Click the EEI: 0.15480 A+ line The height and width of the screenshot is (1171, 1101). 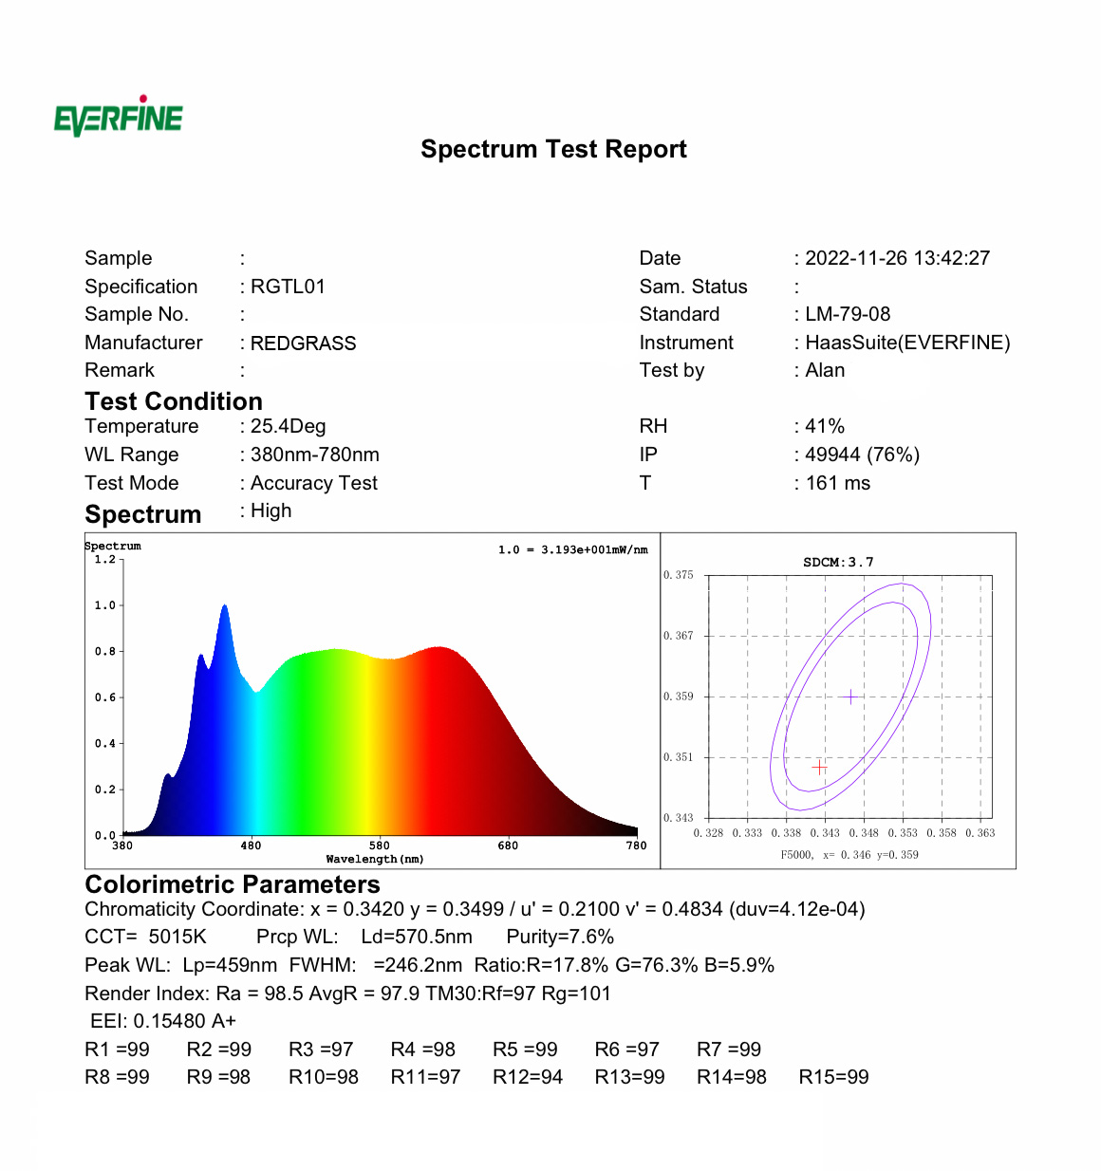(x=163, y=1021)
